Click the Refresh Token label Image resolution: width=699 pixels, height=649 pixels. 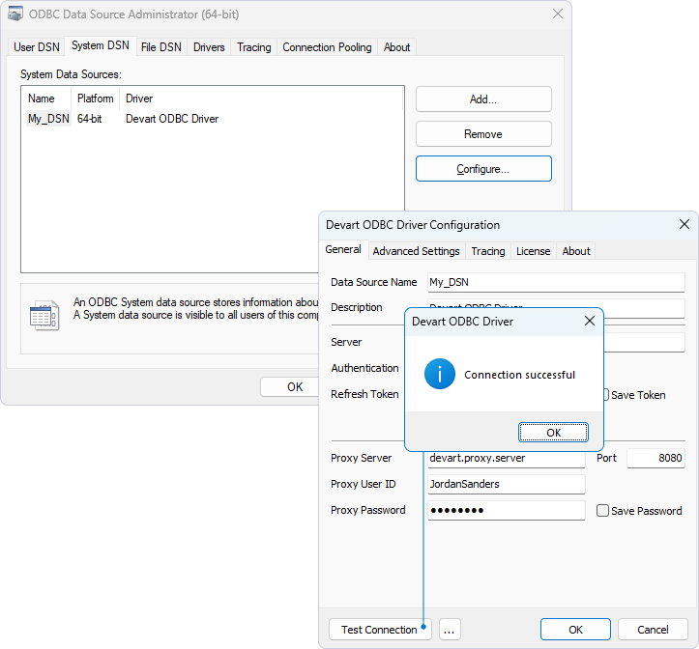tap(364, 394)
